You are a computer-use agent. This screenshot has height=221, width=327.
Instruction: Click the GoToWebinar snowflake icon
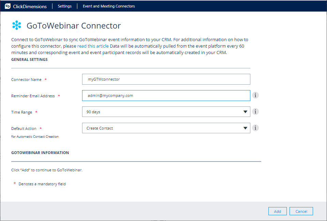click(17, 26)
